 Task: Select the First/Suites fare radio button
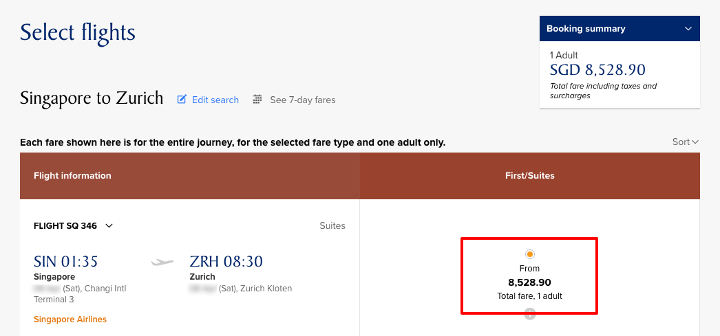(x=529, y=254)
